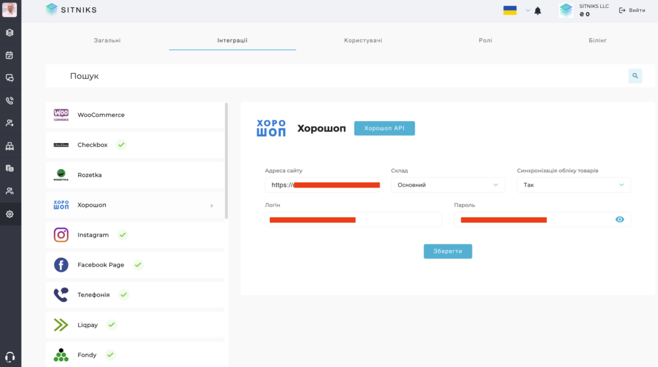
Task: Open the layers icon in left sidebar
Action: (x=10, y=33)
